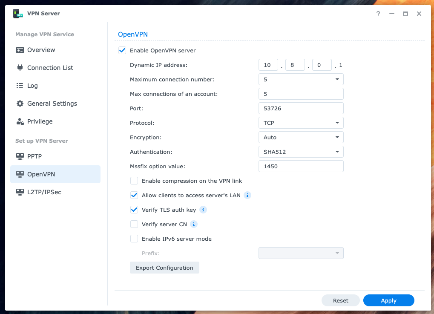The width and height of the screenshot is (434, 314).
Task: View the Log via its sidebar icon
Action: coord(20,86)
